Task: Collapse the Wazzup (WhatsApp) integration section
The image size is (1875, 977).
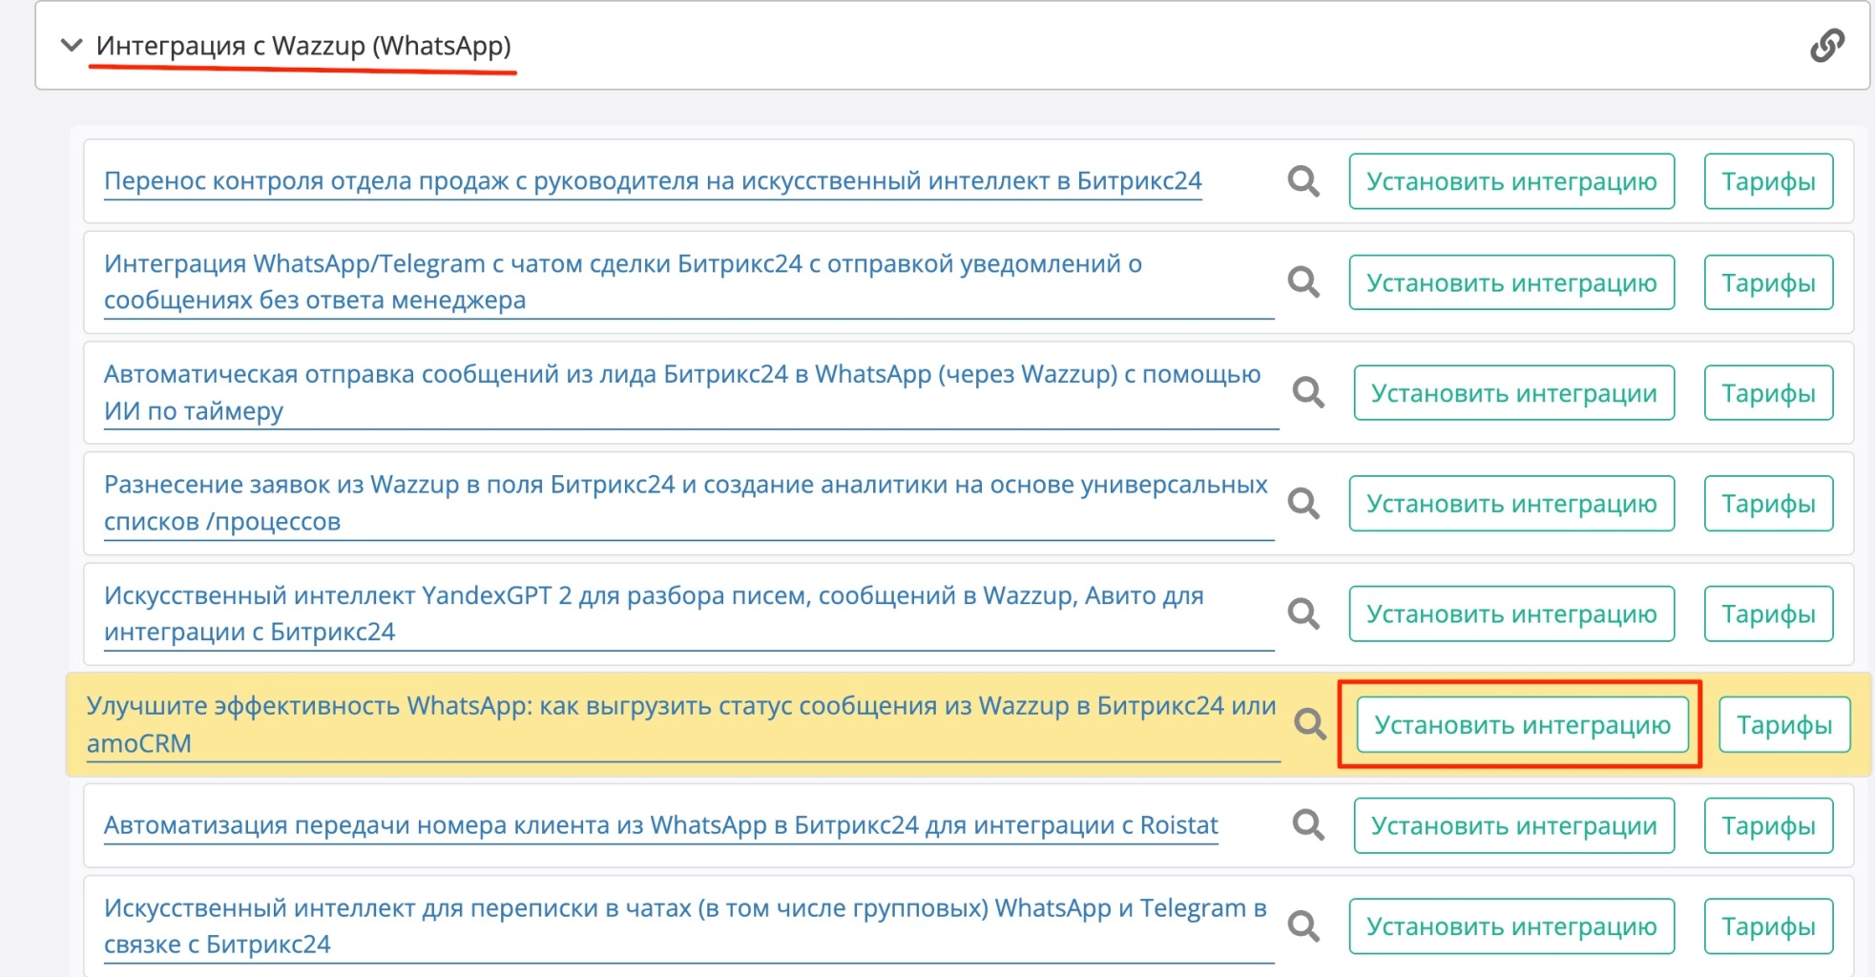Action: click(71, 45)
